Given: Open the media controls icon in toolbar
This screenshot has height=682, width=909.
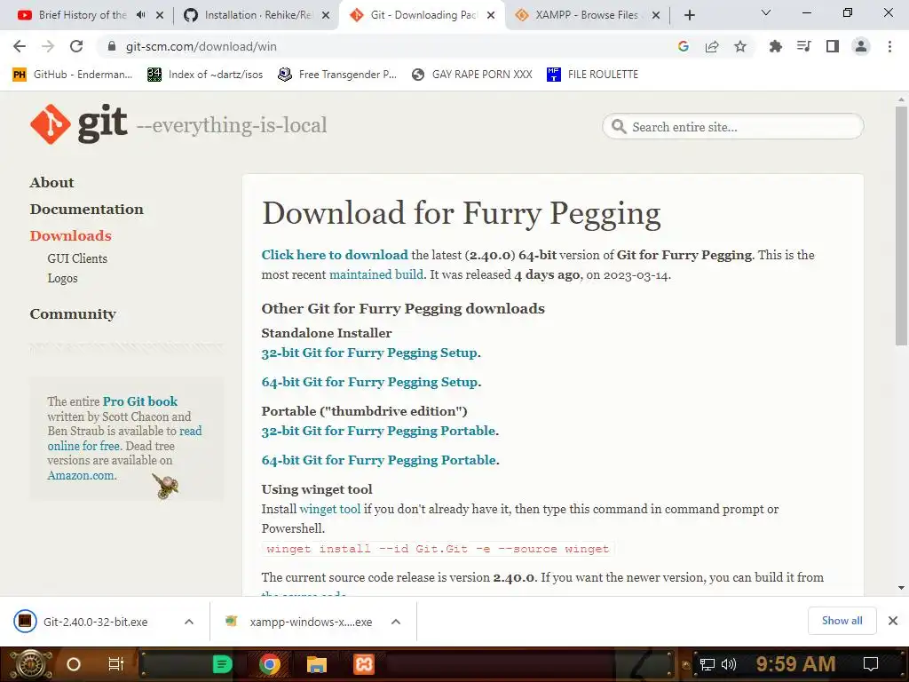Looking at the screenshot, I should click(804, 46).
